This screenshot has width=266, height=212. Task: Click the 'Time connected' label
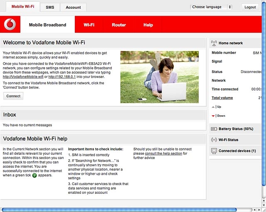click(225, 89)
